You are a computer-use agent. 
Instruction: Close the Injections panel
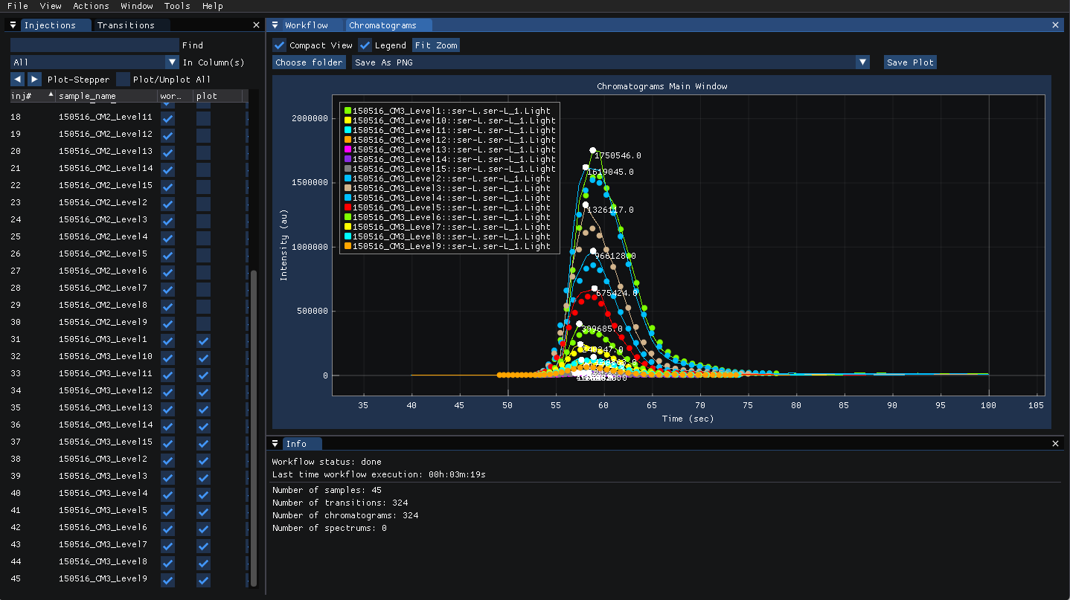click(257, 25)
